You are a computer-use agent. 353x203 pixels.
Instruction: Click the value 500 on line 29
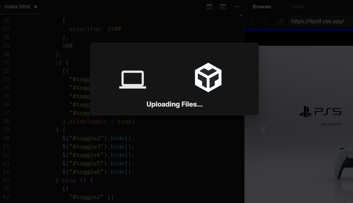pyautogui.click(x=67, y=46)
